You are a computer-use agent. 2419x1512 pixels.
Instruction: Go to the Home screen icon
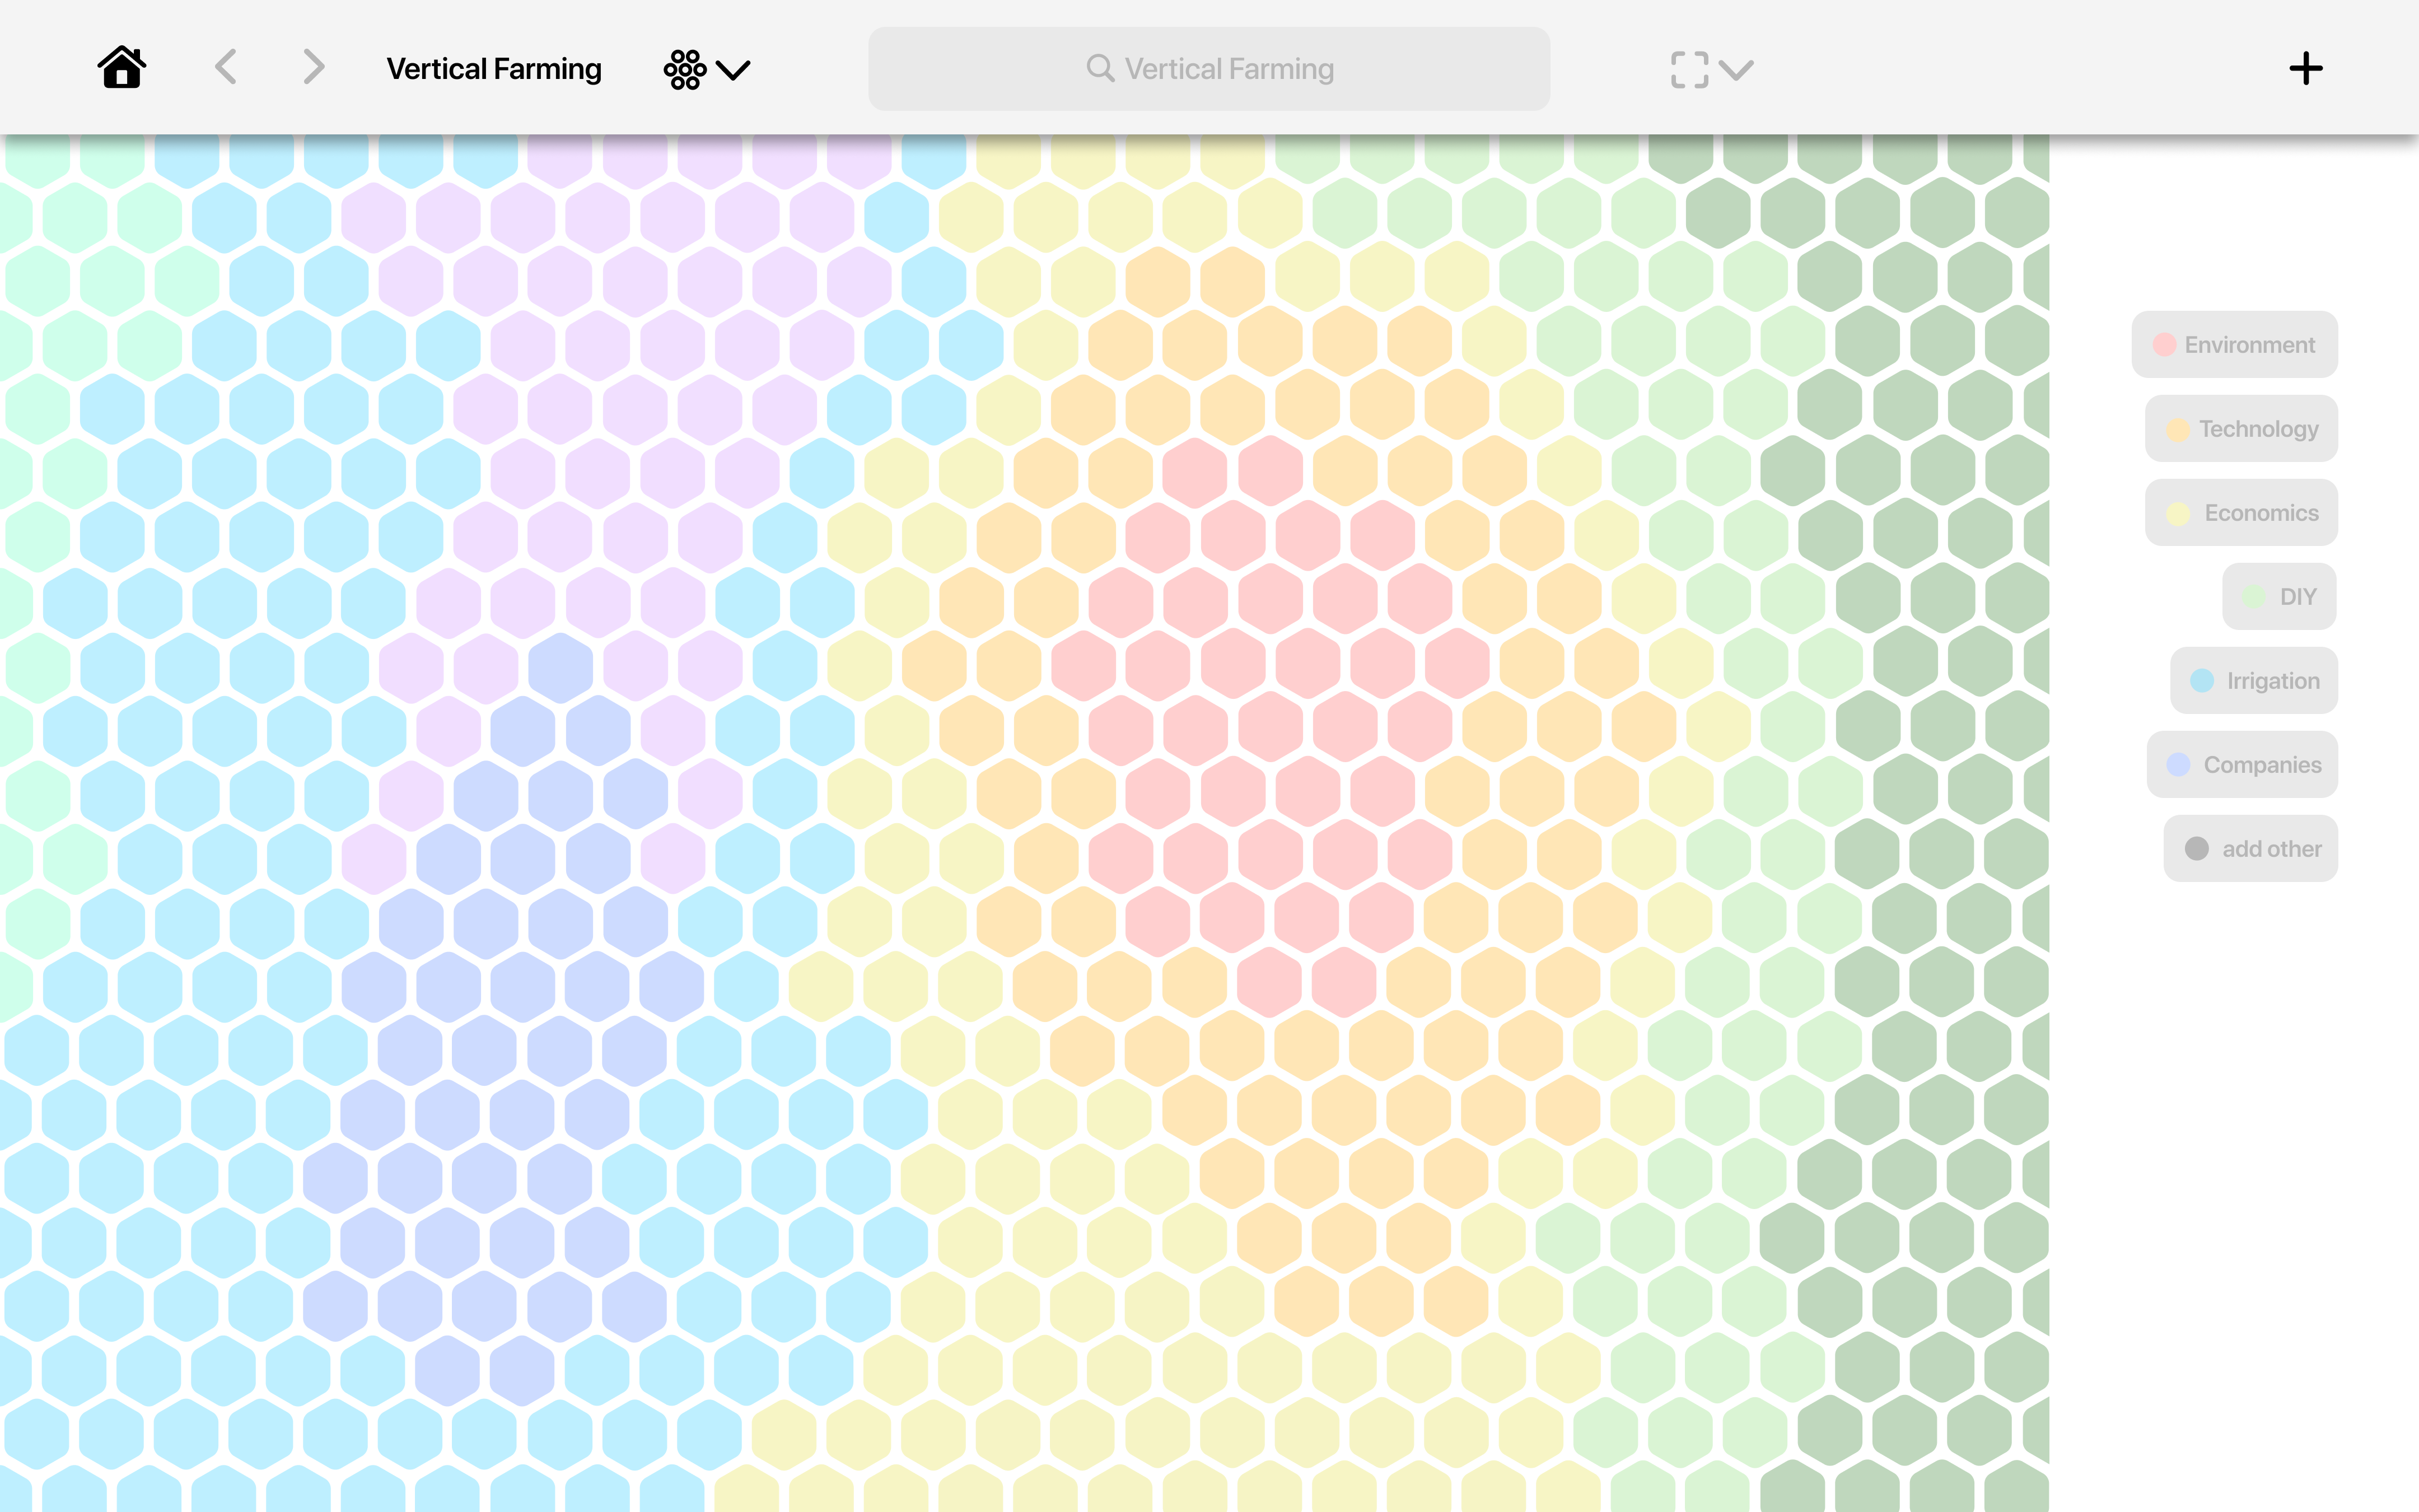pos(122,68)
